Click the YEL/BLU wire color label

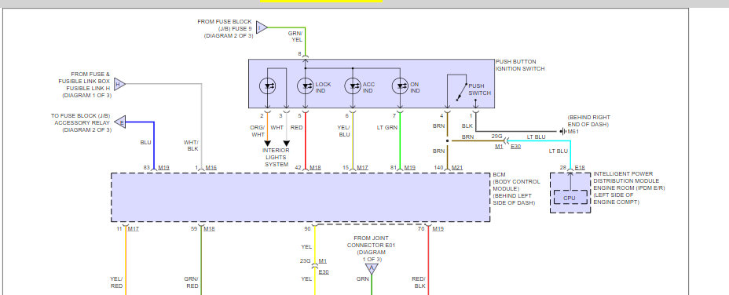pos(344,130)
